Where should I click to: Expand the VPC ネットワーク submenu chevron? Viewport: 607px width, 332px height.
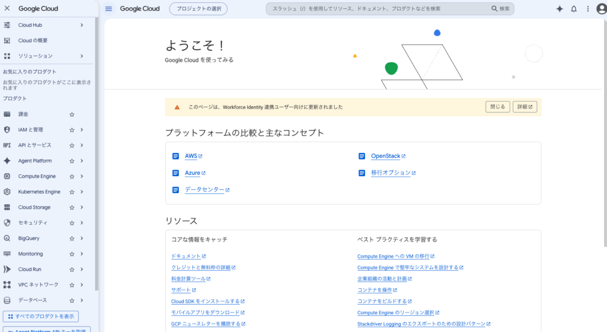[82, 285]
